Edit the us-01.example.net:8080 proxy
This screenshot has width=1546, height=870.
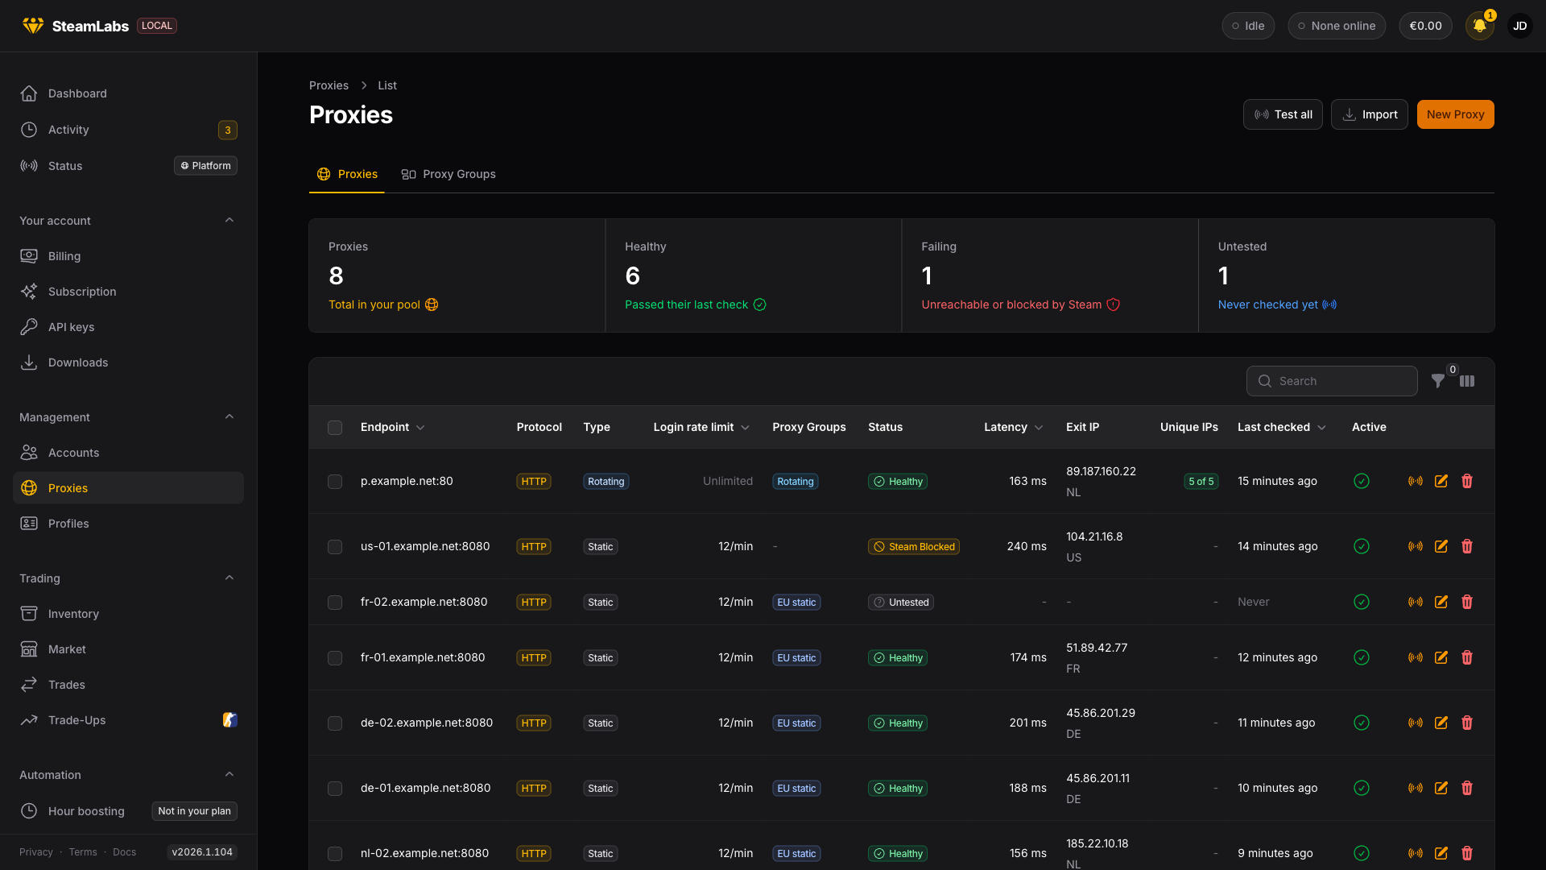point(1441,546)
